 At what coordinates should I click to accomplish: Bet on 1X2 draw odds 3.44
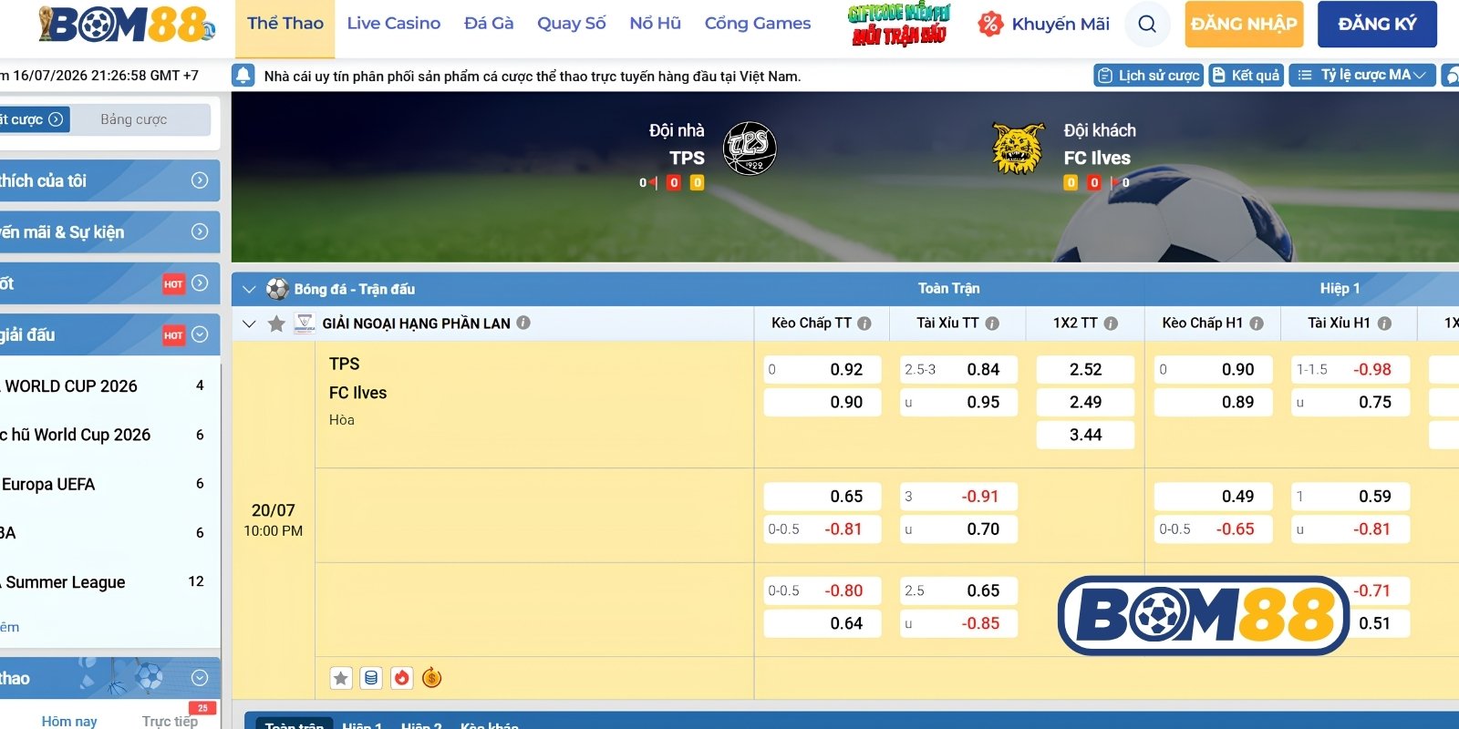(1085, 435)
